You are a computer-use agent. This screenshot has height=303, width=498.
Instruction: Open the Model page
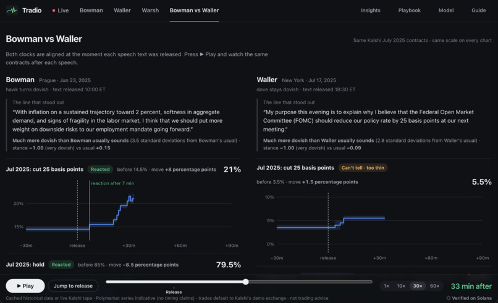(446, 10)
